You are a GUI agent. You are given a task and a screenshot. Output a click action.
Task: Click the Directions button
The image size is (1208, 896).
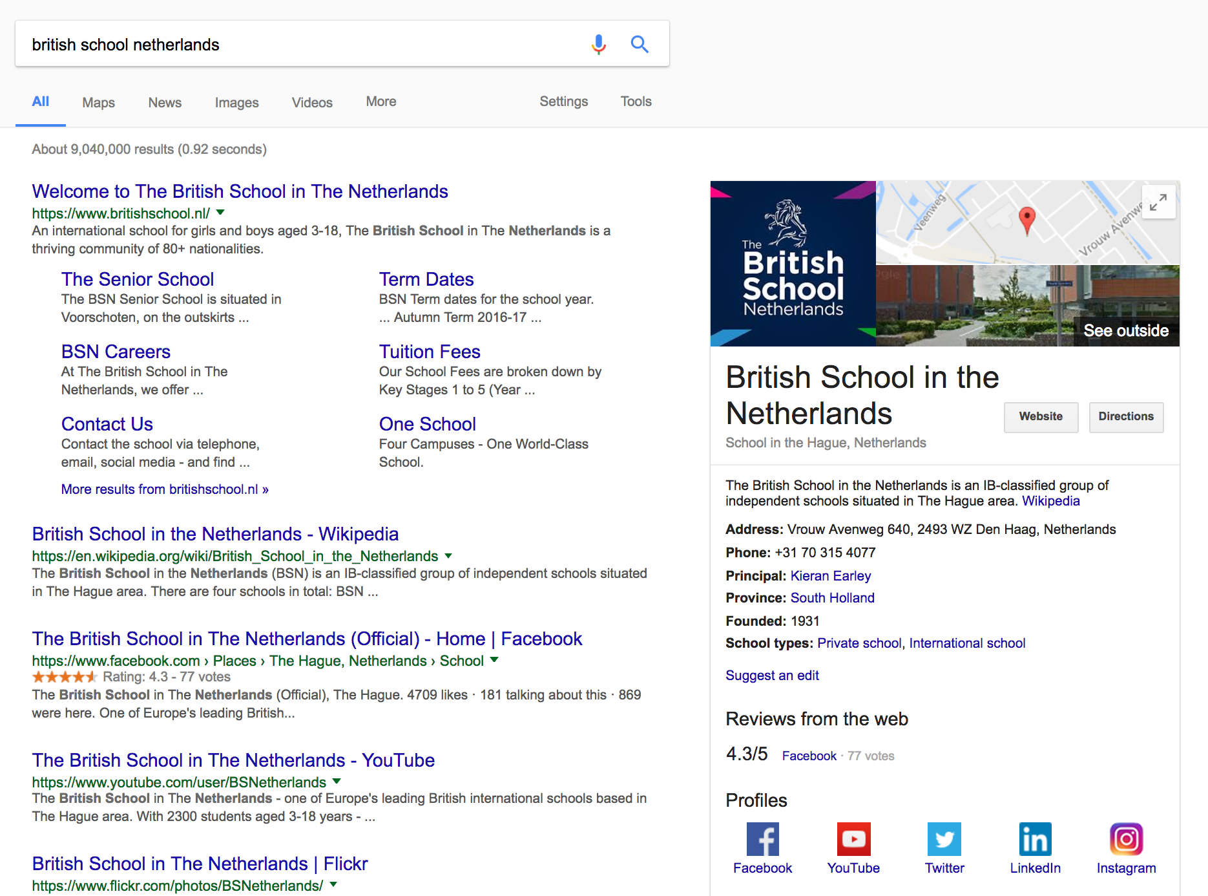click(x=1126, y=417)
